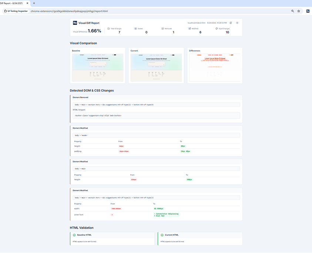Click the Added plus-square icon
Viewport: 312px width, 253px height.
(x=136, y=28)
